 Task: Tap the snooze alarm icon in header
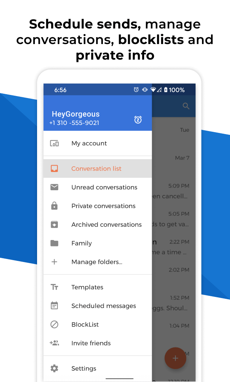pos(138,120)
